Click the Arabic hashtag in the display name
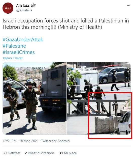Screen dimensions: 134x158 [29, 6]
